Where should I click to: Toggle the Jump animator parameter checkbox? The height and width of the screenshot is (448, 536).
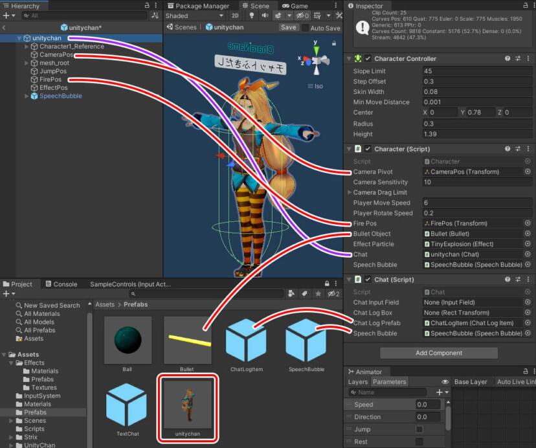tap(419, 429)
